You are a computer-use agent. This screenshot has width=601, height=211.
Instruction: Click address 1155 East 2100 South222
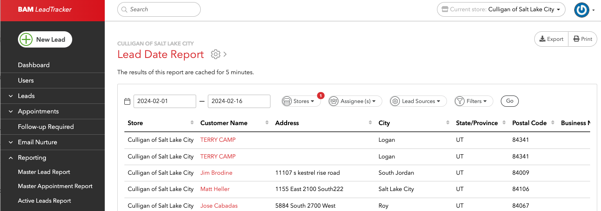[309, 189]
